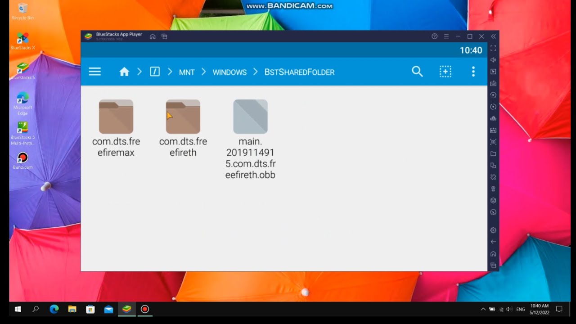Select BstSharedFolder in the breadcrumb
Image resolution: width=576 pixels, height=324 pixels.
coord(299,72)
